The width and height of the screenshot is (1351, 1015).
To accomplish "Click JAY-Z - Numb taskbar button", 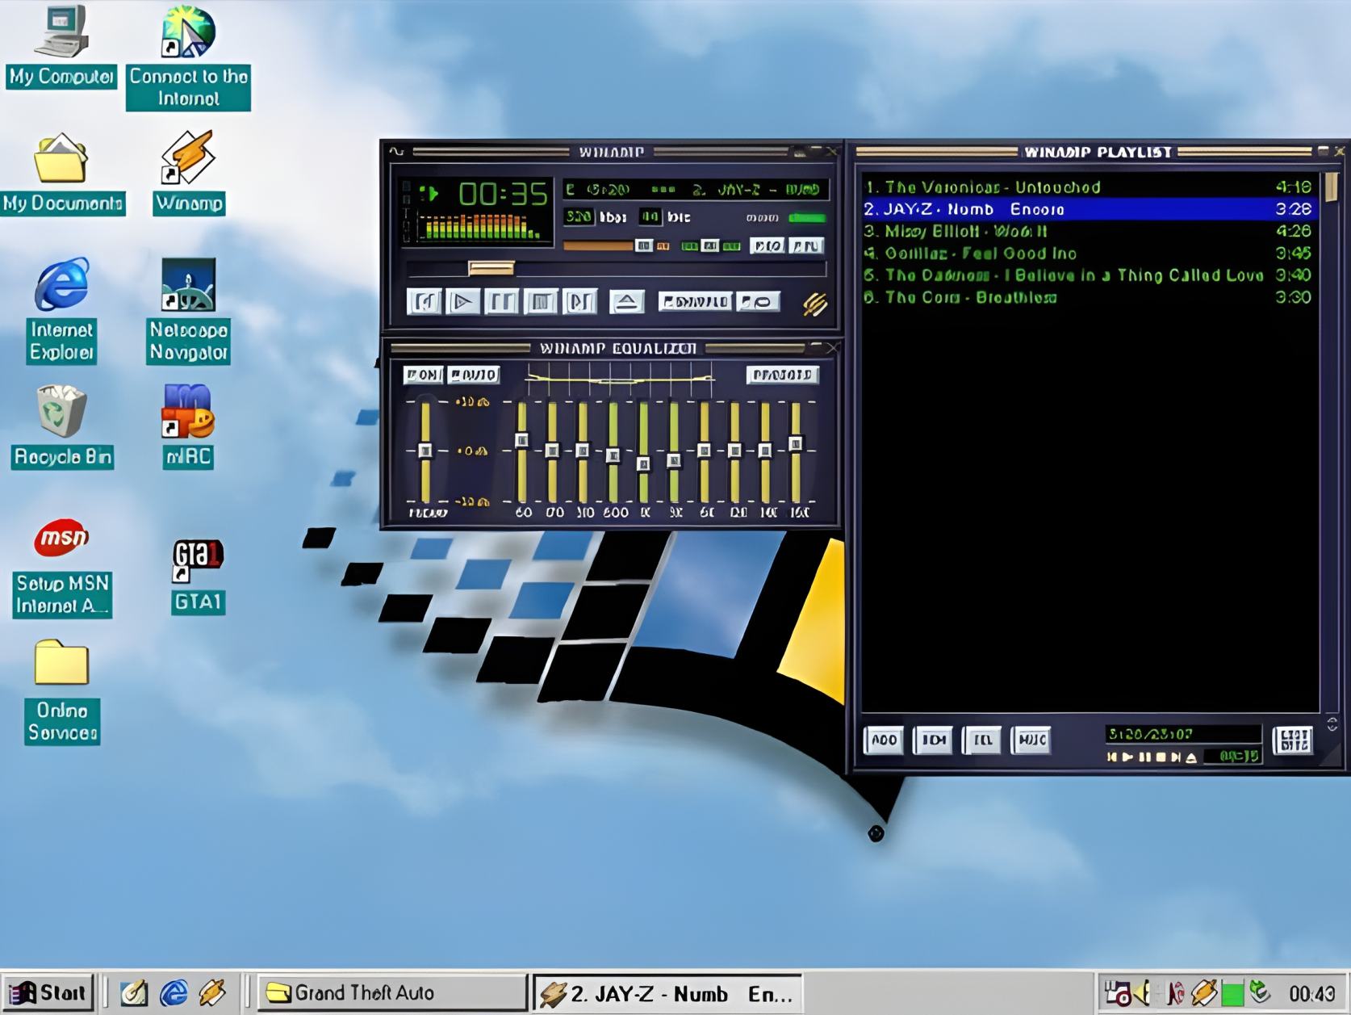I will [667, 993].
